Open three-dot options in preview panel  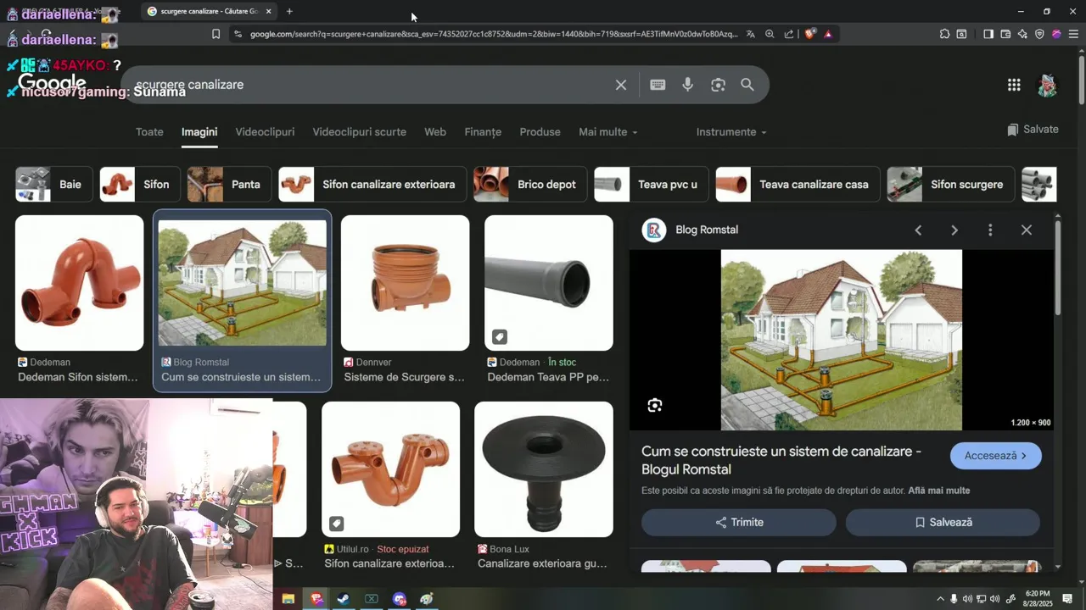(990, 230)
